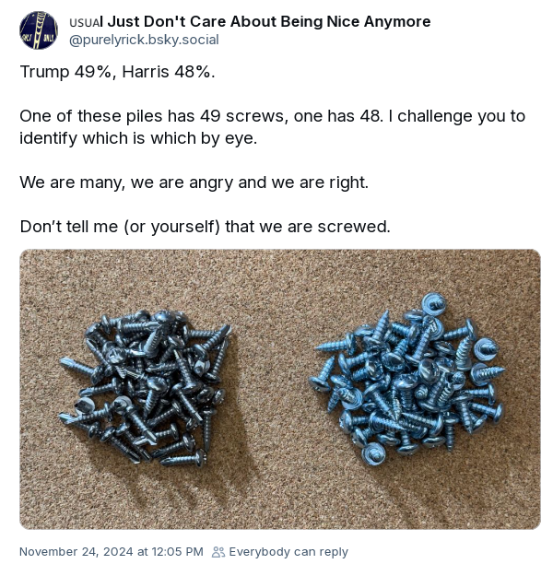Click the Trump 49%, Harris 48% line
Viewport: 553px width, 564px height.
coord(117,72)
